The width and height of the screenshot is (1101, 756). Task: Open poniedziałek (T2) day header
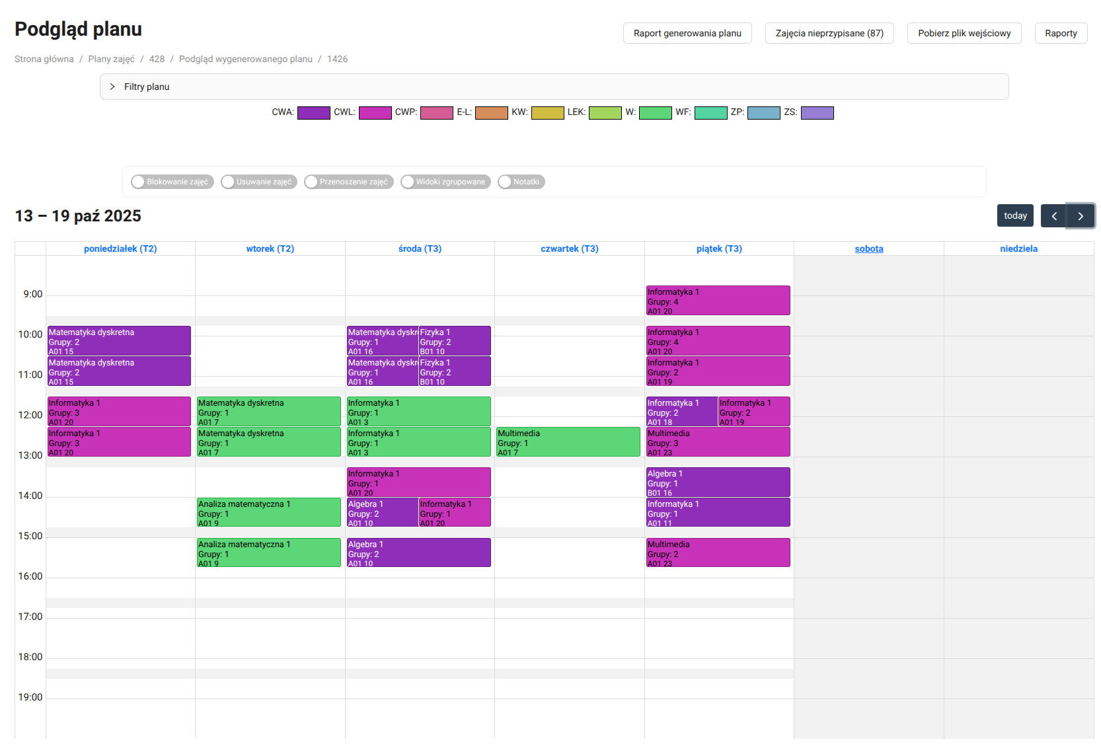tap(120, 249)
